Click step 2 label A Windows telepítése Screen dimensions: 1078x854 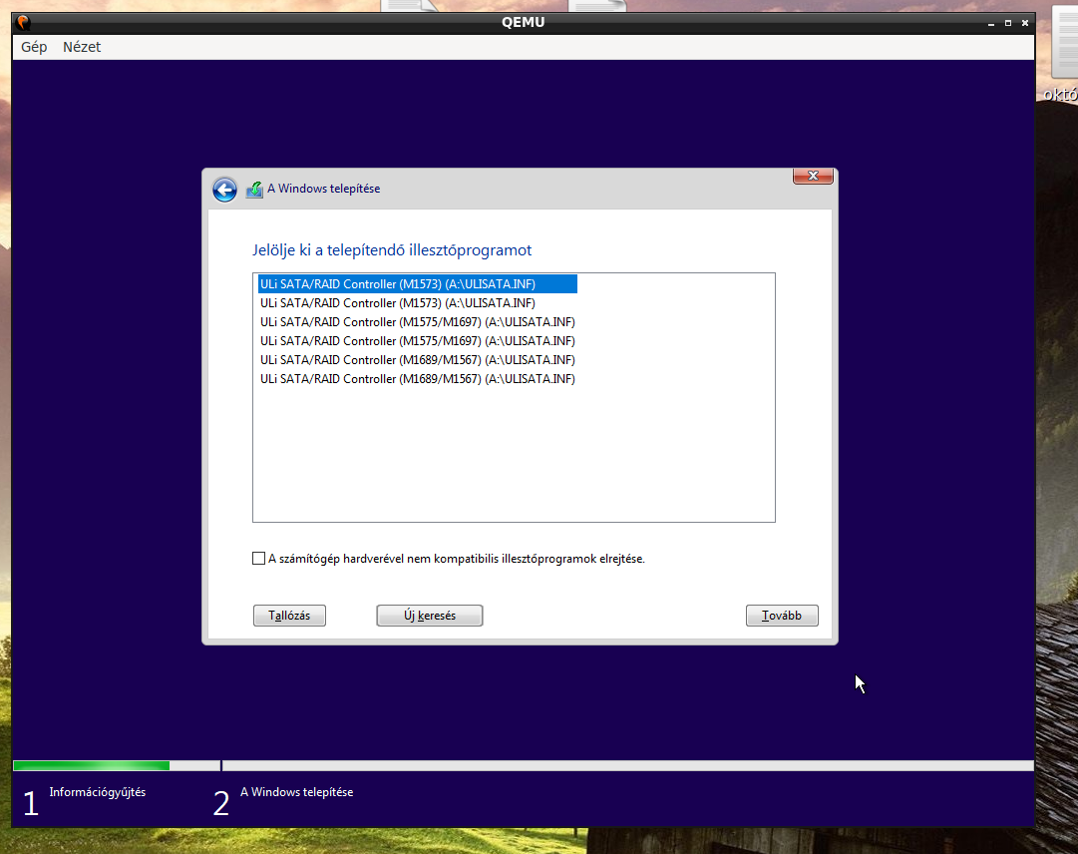coord(296,792)
